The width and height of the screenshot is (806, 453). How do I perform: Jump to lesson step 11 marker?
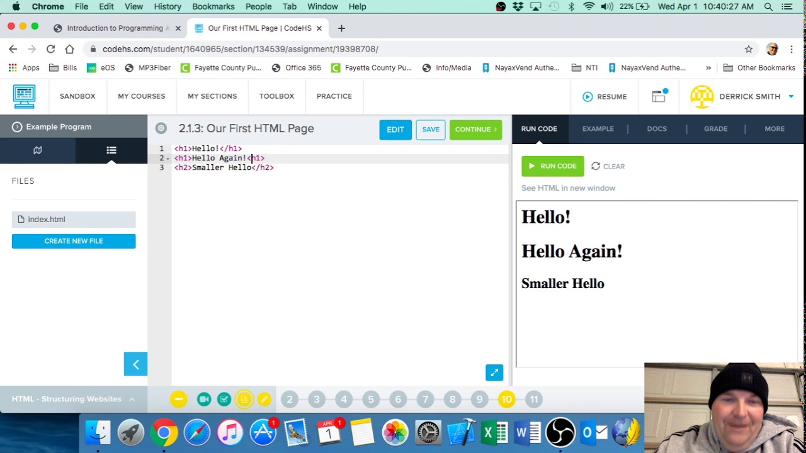click(x=534, y=399)
